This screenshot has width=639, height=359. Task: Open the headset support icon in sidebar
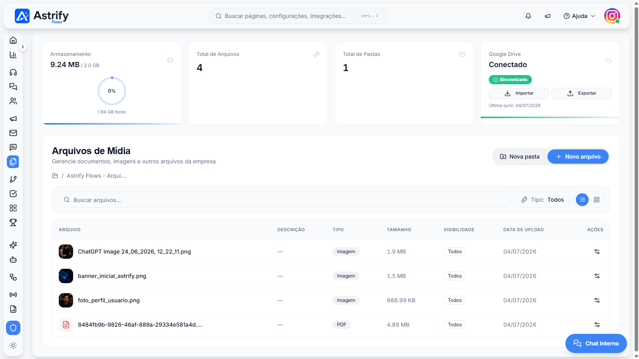[13, 72]
